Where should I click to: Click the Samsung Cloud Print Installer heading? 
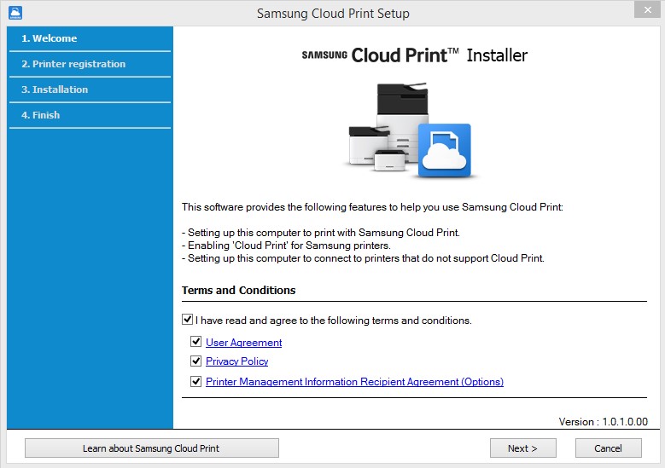(415, 55)
